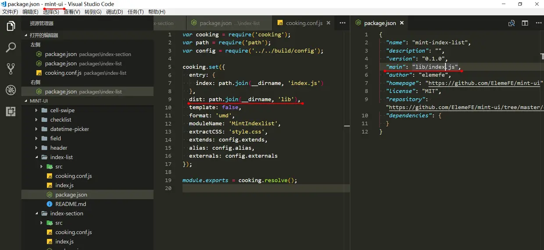Screen dimensions: 544x250
Task: Open the 文件(F) menu
Action: coord(10,12)
